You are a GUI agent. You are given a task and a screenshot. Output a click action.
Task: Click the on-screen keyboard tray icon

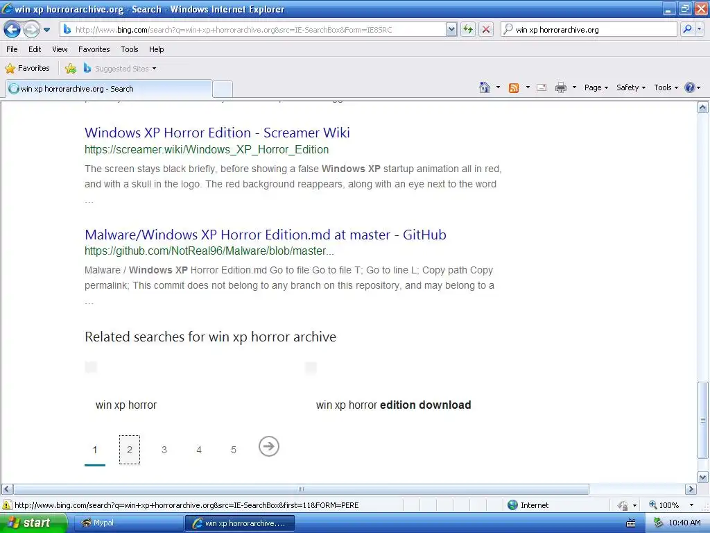(630, 523)
